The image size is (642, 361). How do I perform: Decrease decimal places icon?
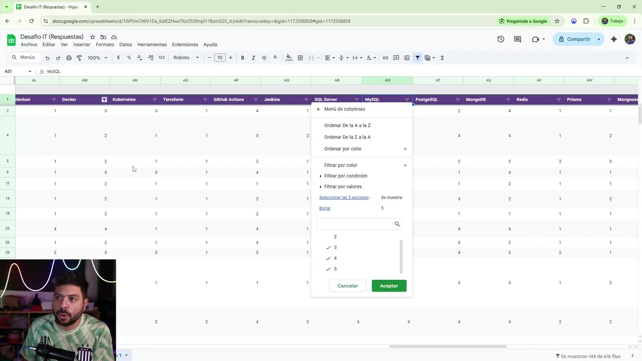tap(139, 58)
